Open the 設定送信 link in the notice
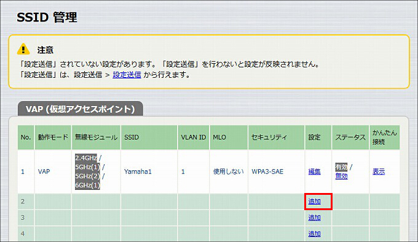Viewport: 418px width, 242px height. [x=127, y=75]
